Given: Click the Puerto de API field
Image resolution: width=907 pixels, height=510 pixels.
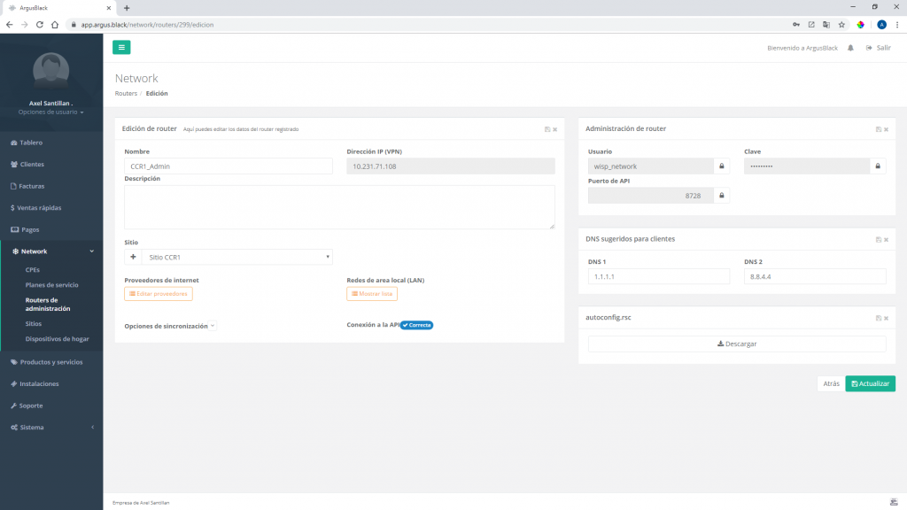Looking at the screenshot, I should click(x=651, y=196).
